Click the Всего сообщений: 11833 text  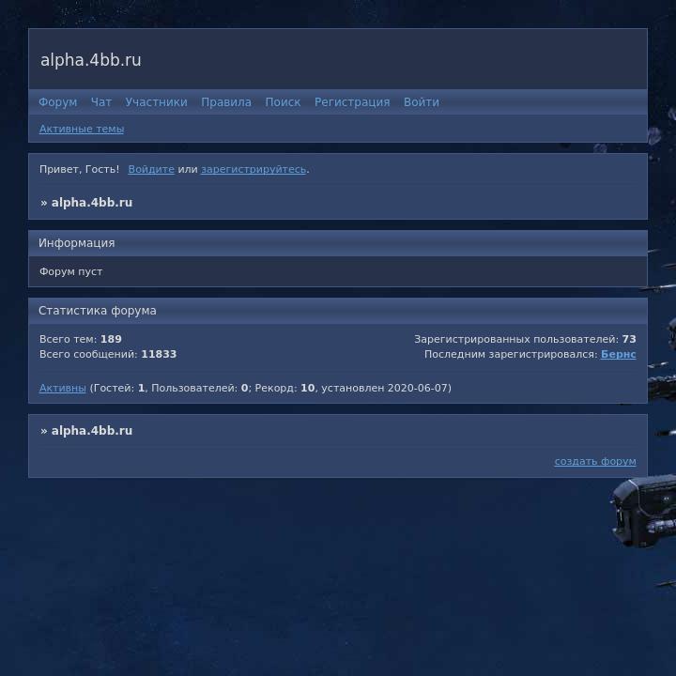coord(108,354)
